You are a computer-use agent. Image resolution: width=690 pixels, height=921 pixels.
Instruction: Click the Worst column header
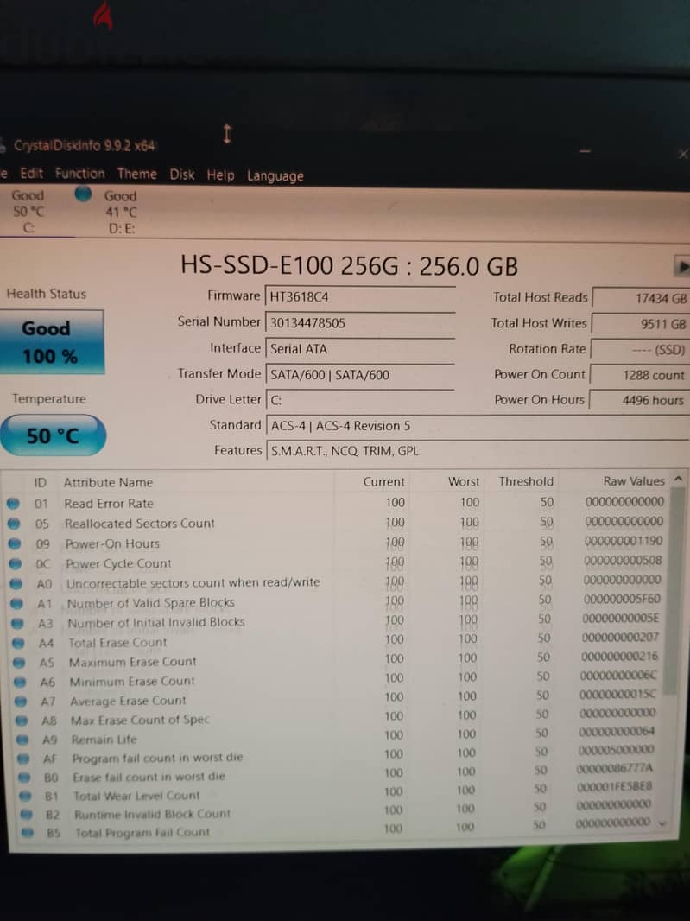click(x=464, y=481)
